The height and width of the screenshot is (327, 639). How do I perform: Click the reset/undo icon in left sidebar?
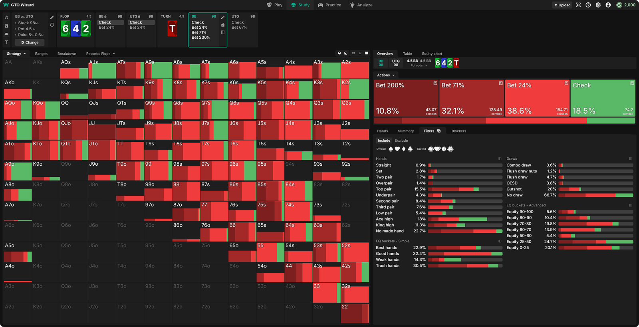(x=6, y=18)
